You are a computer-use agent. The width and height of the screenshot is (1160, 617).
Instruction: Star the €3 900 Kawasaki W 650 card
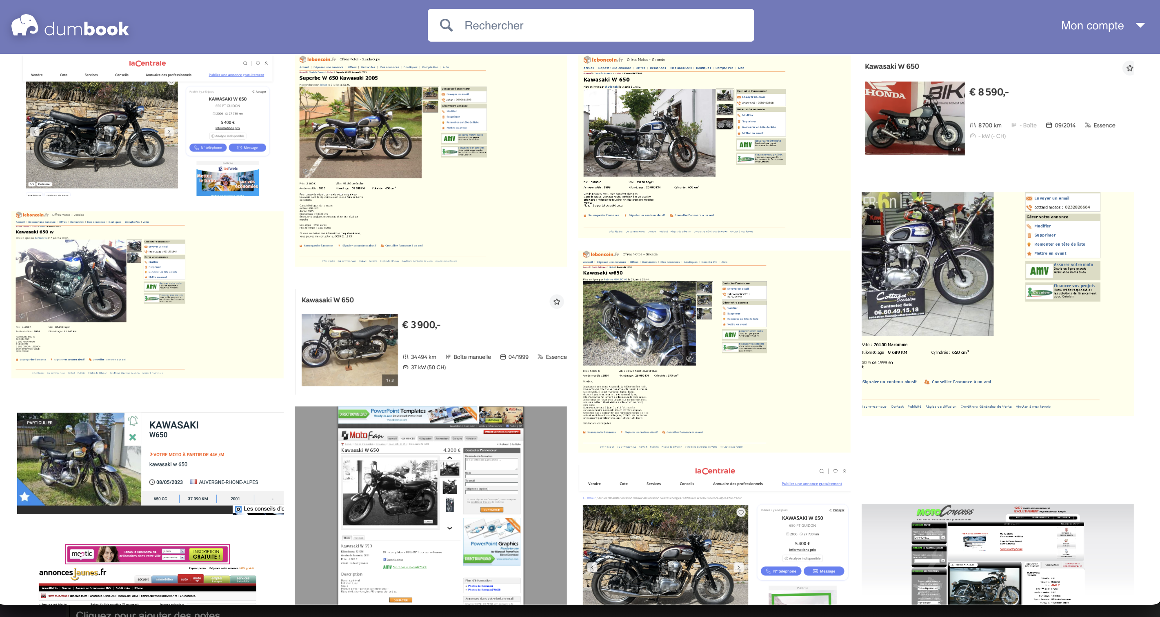point(557,302)
